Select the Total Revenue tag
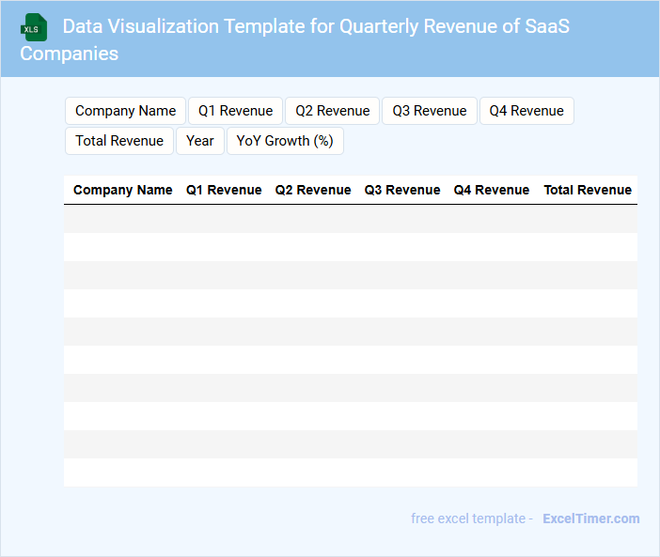The width and height of the screenshot is (660, 557). pos(118,141)
